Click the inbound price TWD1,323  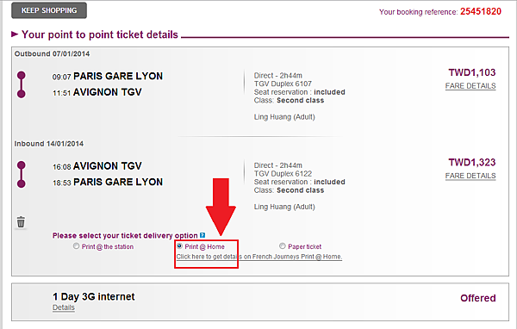[472, 163]
